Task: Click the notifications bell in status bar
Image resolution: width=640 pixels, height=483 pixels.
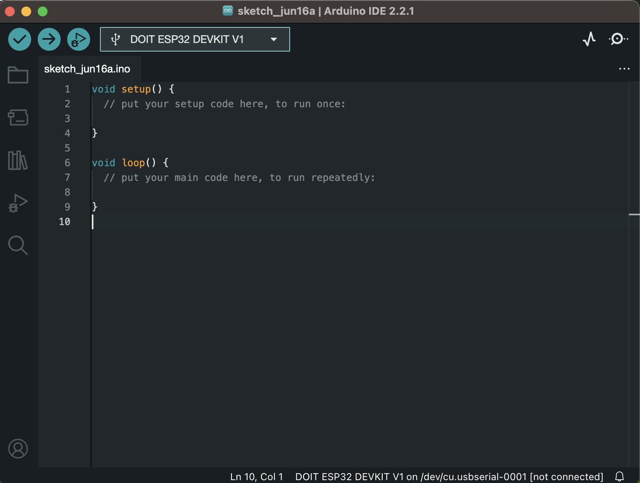Action: (620, 476)
